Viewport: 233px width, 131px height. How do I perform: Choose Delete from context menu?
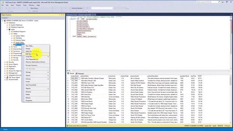(36, 95)
